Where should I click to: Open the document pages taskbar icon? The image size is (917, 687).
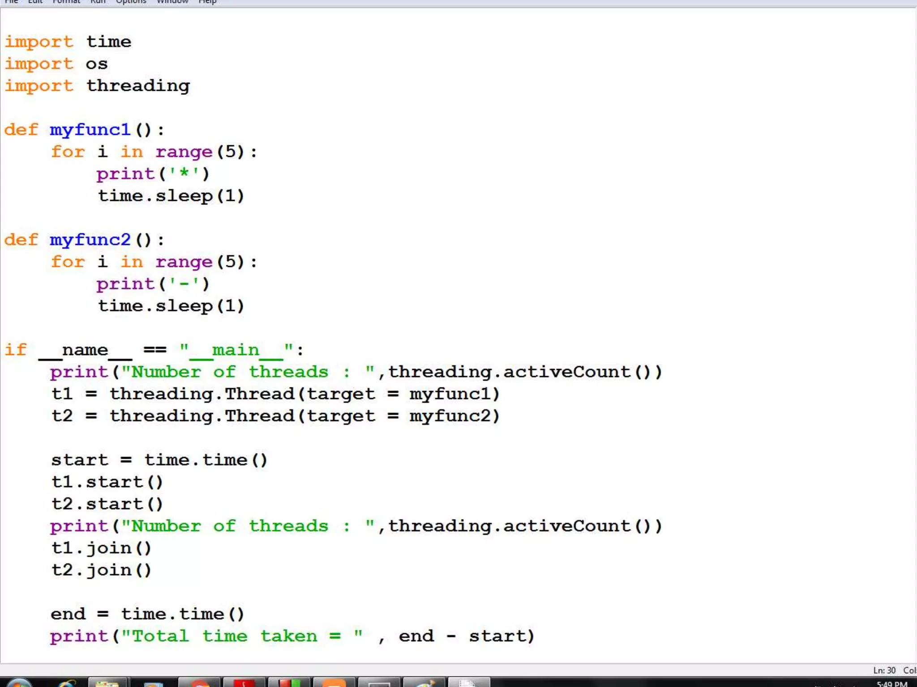[x=467, y=683]
